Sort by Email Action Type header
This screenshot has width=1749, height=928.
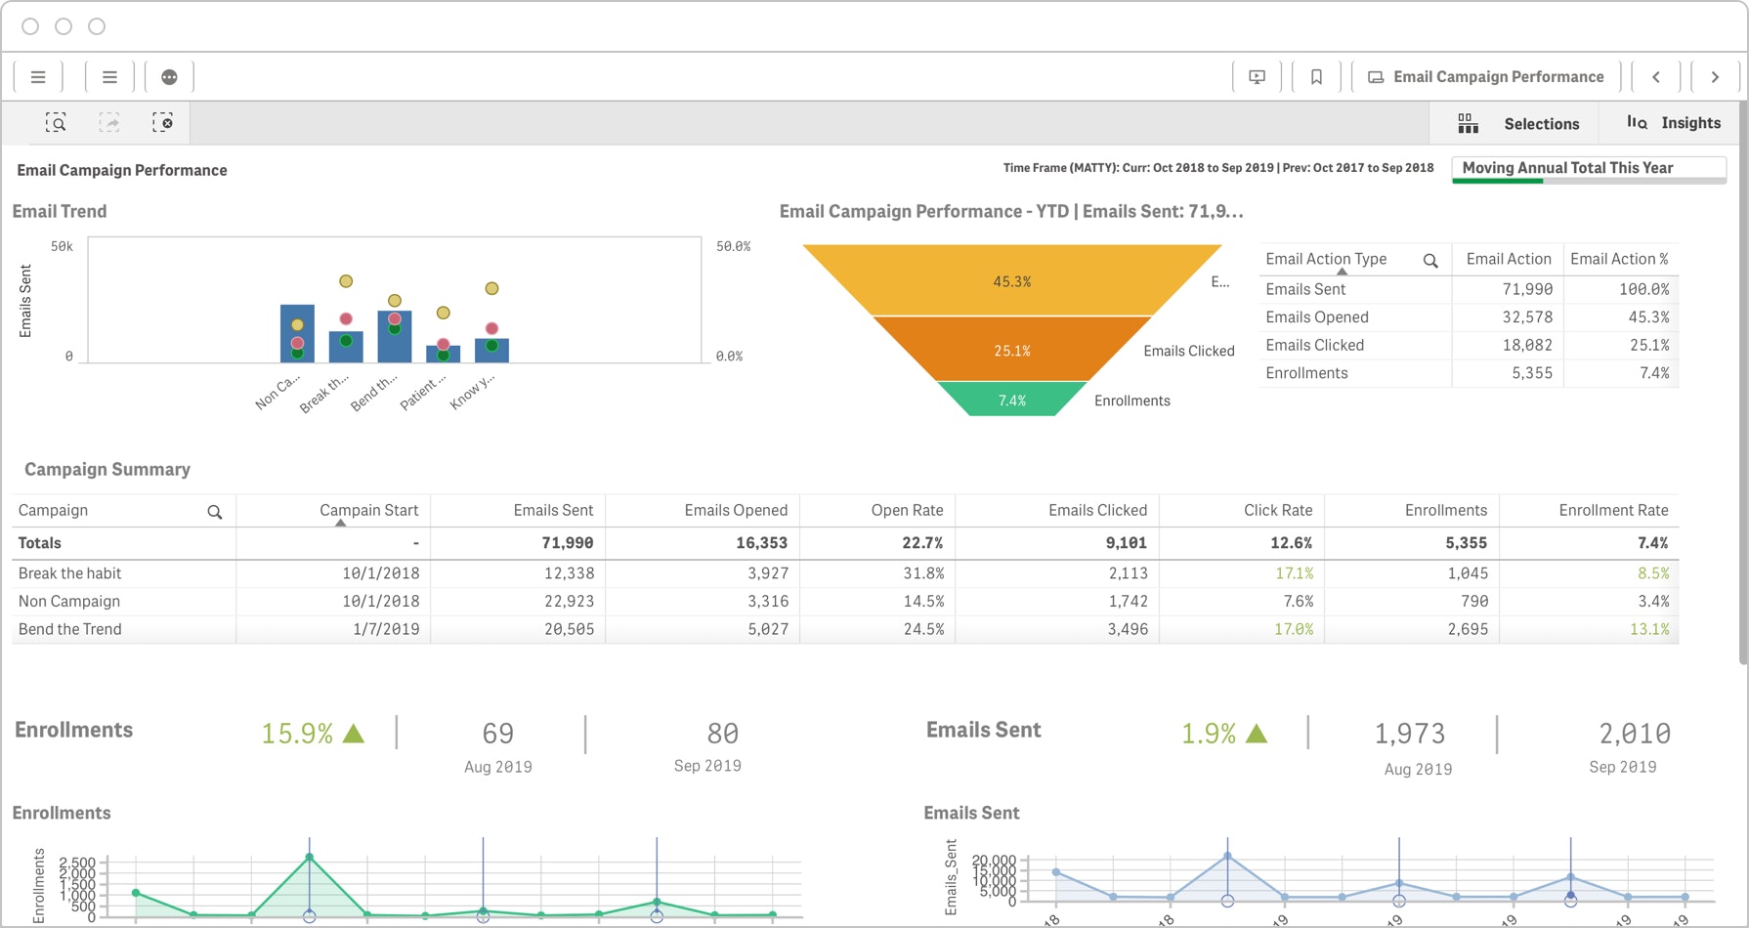[1326, 259]
